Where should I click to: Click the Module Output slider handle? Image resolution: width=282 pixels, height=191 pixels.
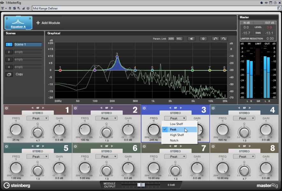coord(141,185)
